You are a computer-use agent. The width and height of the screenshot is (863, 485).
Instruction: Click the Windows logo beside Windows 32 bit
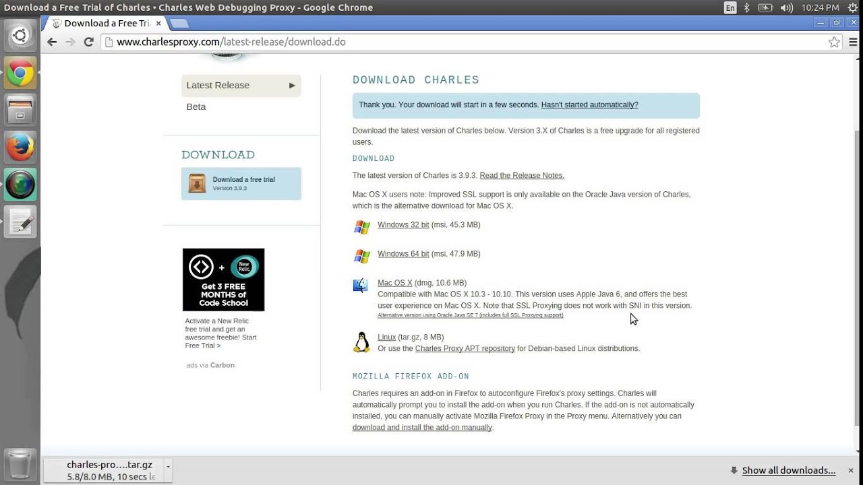(362, 227)
